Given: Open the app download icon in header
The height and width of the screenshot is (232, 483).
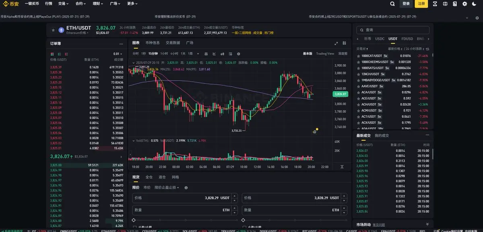Looking at the screenshot, I should click(435, 4).
